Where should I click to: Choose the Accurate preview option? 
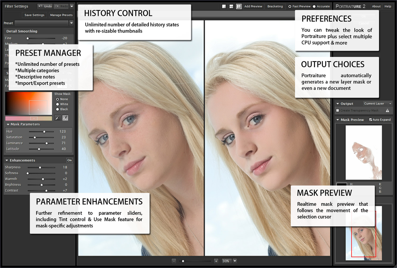314,7
